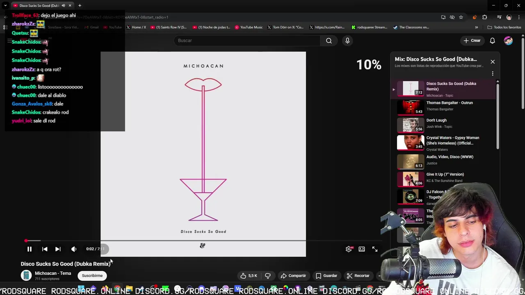Like the video with 5,5 K likes

coord(249,276)
